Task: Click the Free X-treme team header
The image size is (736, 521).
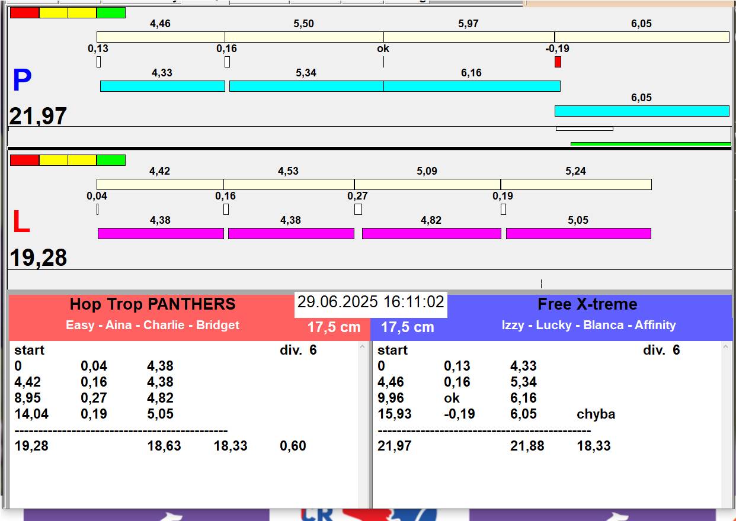Action: pos(587,304)
